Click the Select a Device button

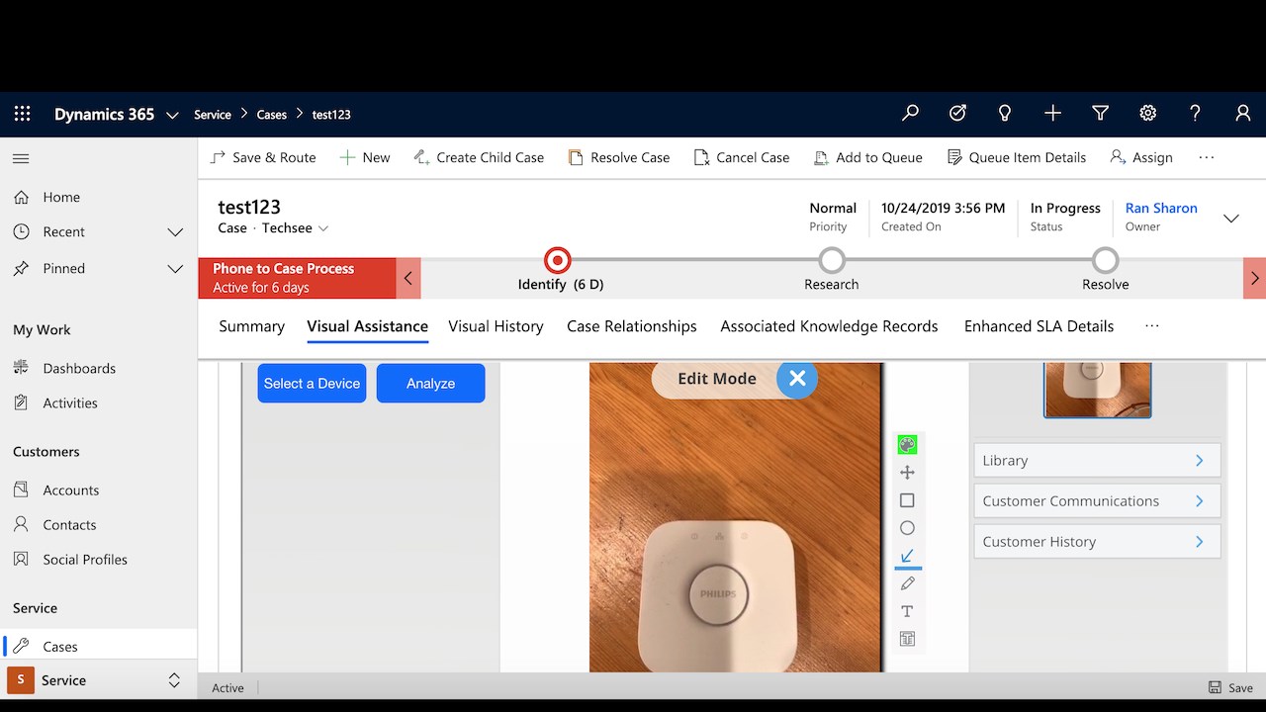312,383
